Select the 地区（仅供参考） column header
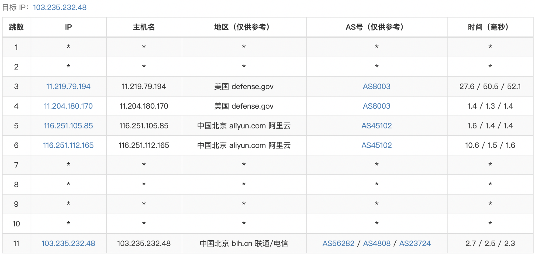Viewport: 535px width, 254px height. (244, 27)
